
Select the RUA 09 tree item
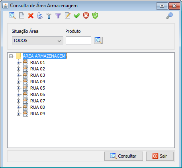[x=37, y=114]
